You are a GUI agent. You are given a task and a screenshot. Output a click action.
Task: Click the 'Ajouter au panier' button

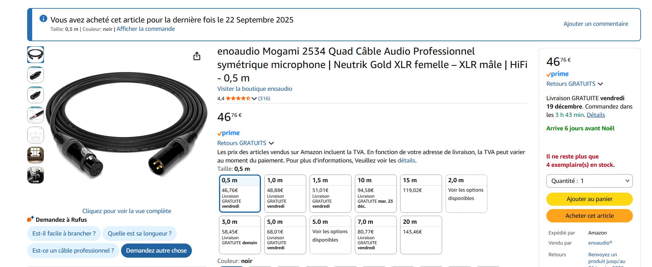[589, 199]
